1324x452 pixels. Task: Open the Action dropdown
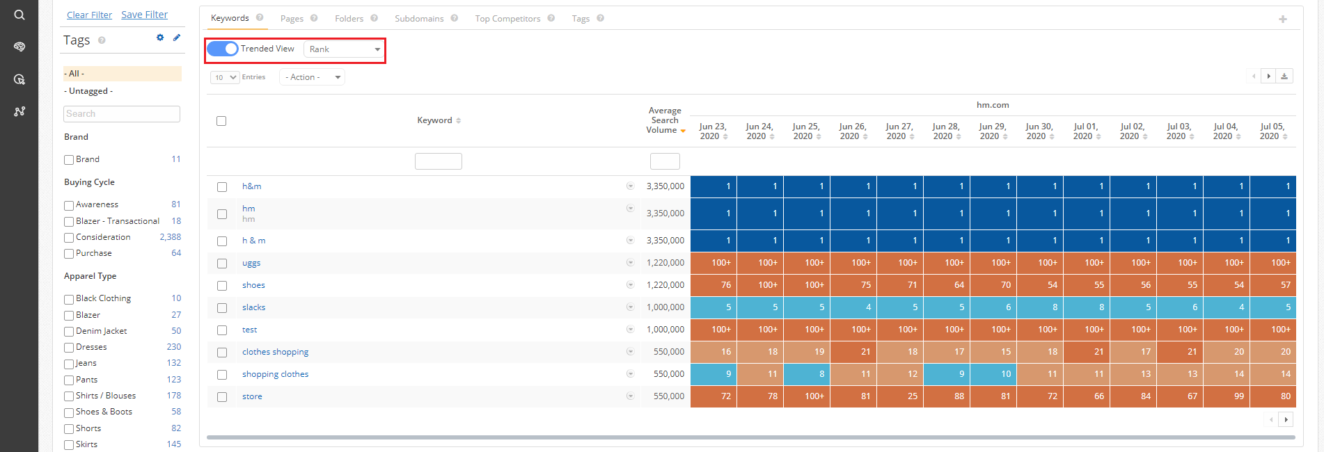coord(313,77)
